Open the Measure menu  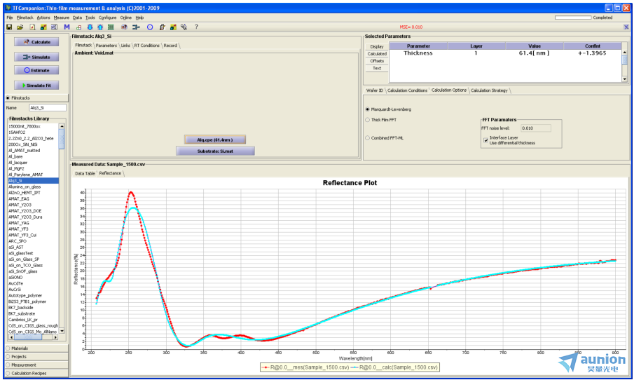pyautogui.click(x=62, y=18)
